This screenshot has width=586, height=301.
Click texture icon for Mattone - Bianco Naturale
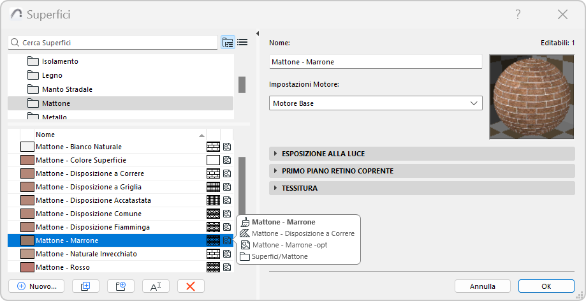click(x=227, y=147)
